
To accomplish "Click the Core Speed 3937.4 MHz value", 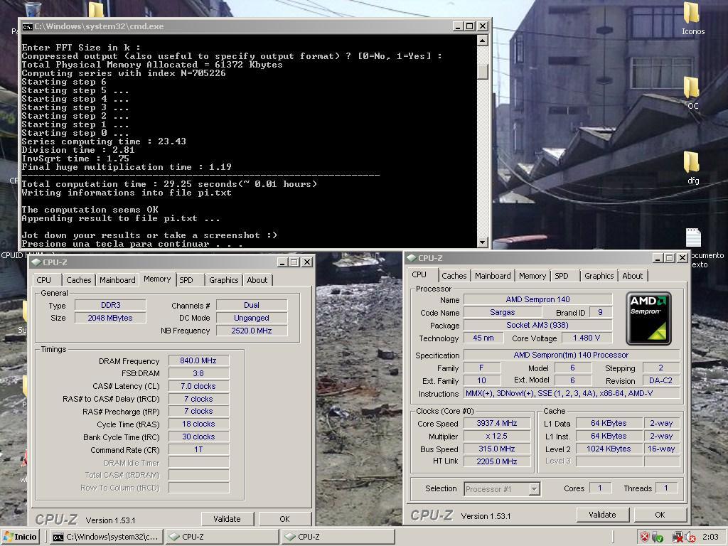I will (497, 423).
